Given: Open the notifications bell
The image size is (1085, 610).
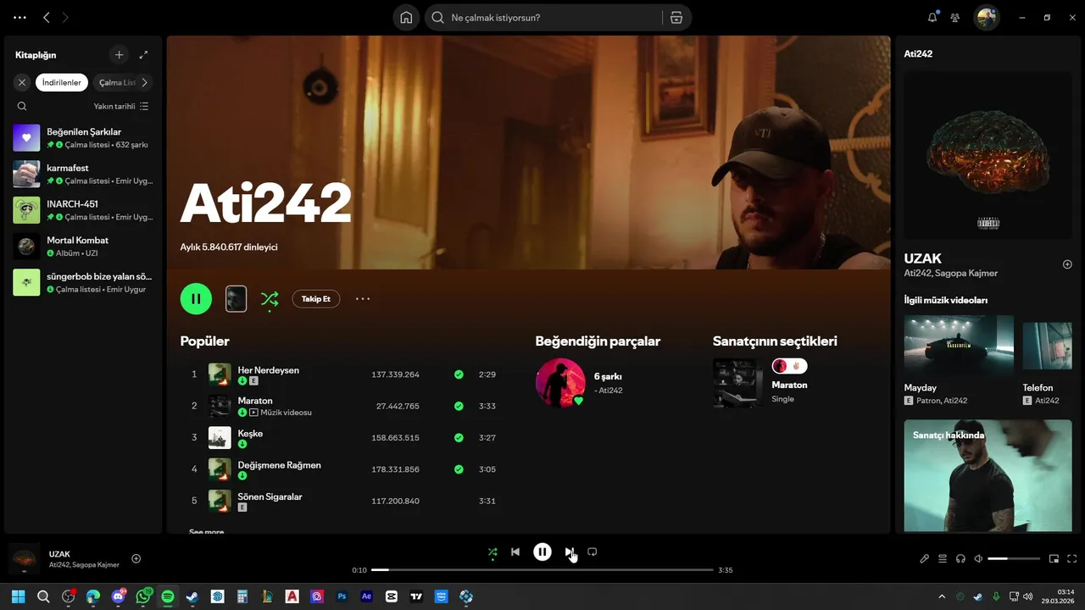Looking at the screenshot, I should [x=932, y=17].
